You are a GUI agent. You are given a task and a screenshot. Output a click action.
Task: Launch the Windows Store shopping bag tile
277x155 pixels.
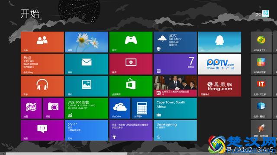coord(131,86)
